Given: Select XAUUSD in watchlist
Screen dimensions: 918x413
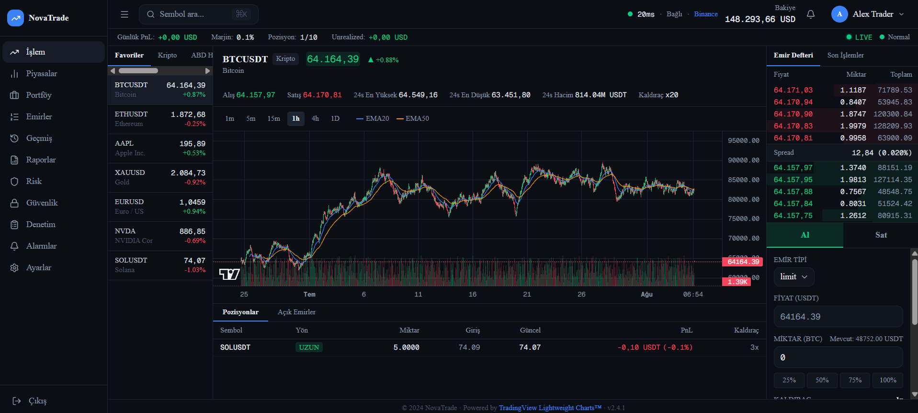Looking at the screenshot, I should (160, 178).
